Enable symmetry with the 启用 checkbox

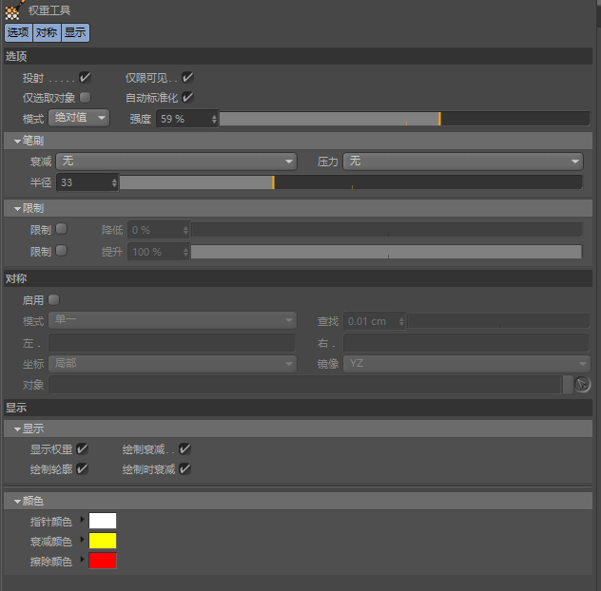pos(54,300)
